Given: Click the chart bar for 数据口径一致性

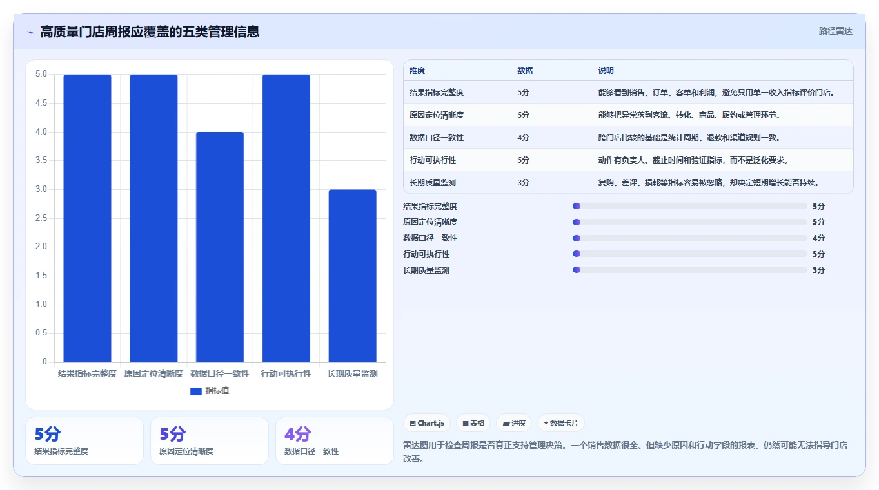Looking at the screenshot, I should click(x=220, y=247).
